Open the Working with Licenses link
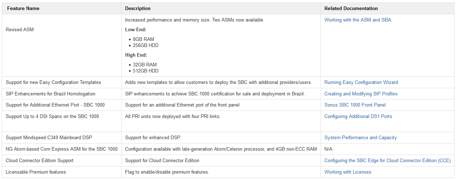Viewport: 456px width, 179px height. coord(348,172)
